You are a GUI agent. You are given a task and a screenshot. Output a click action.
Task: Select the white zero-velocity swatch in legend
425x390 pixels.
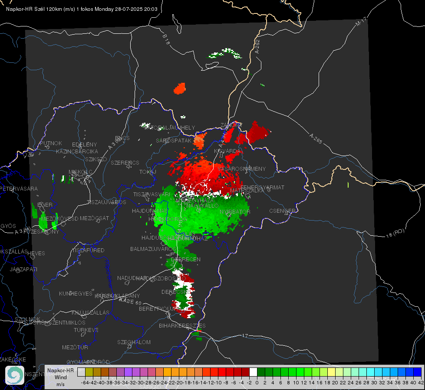(x=253, y=372)
